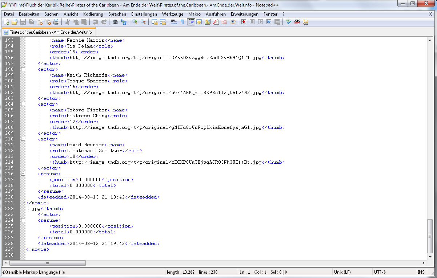437x278 pixels.
Task: Click the Open file toolbar icon
Action: [x=15, y=22]
